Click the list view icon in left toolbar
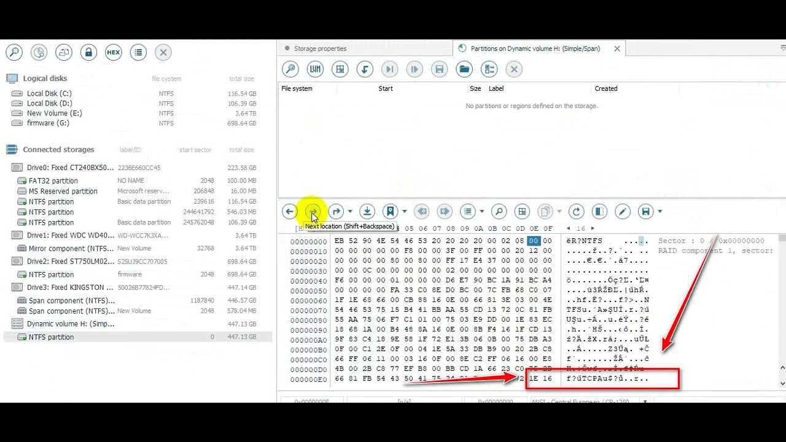Image resolution: width=786 pixels, height=442 pixels. 138,53
